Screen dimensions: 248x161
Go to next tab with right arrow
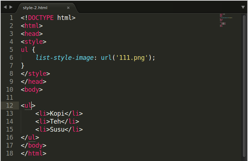[11, 7]
